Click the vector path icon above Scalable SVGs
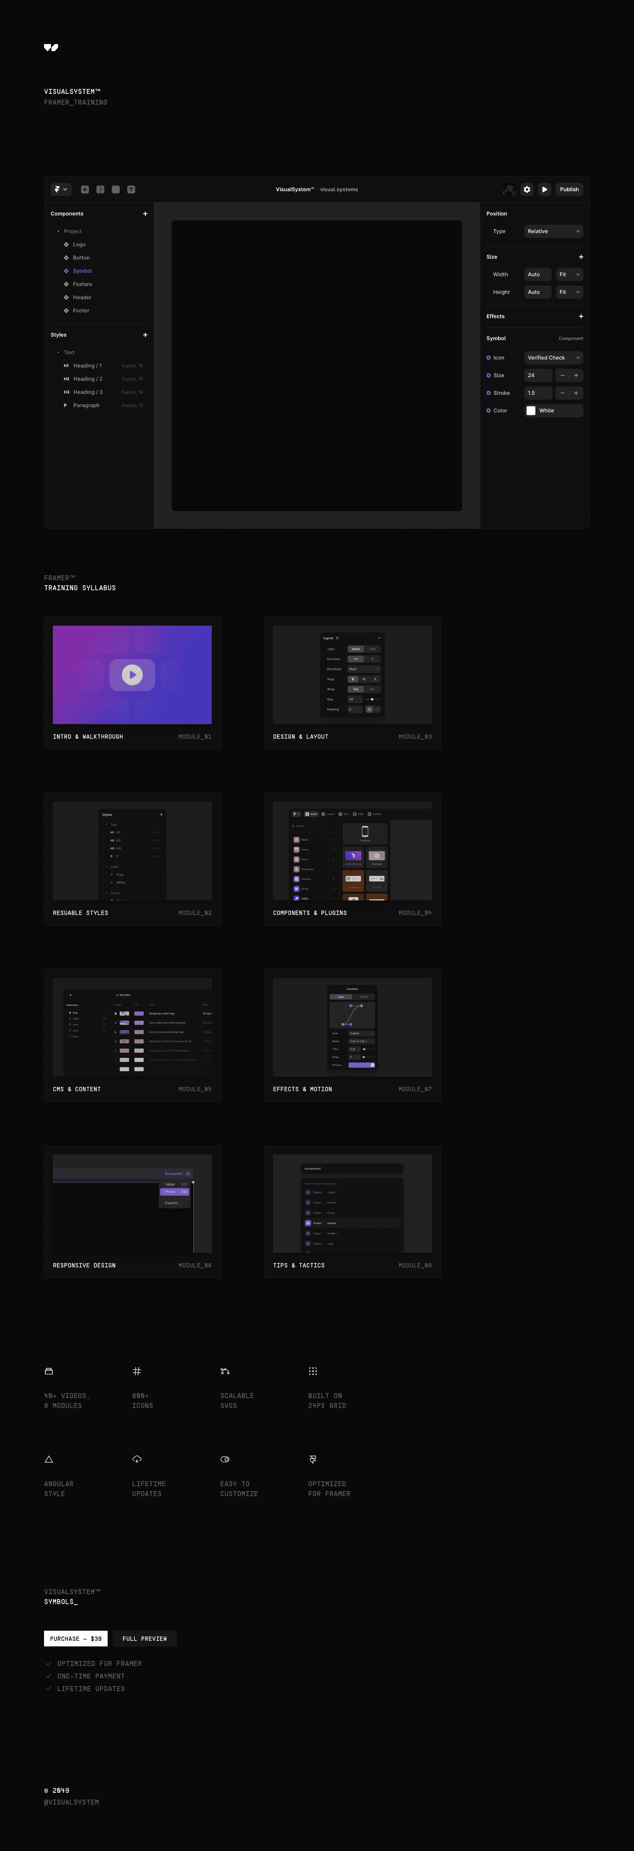634x1851 pixels. (x=225, y=1372)
